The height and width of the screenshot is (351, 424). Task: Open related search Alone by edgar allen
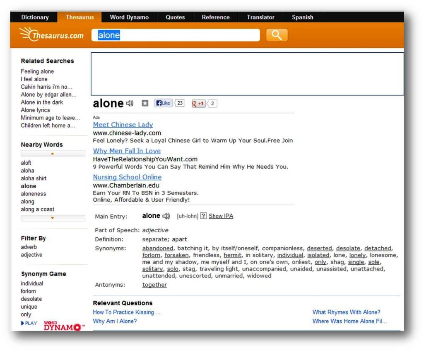49,95
